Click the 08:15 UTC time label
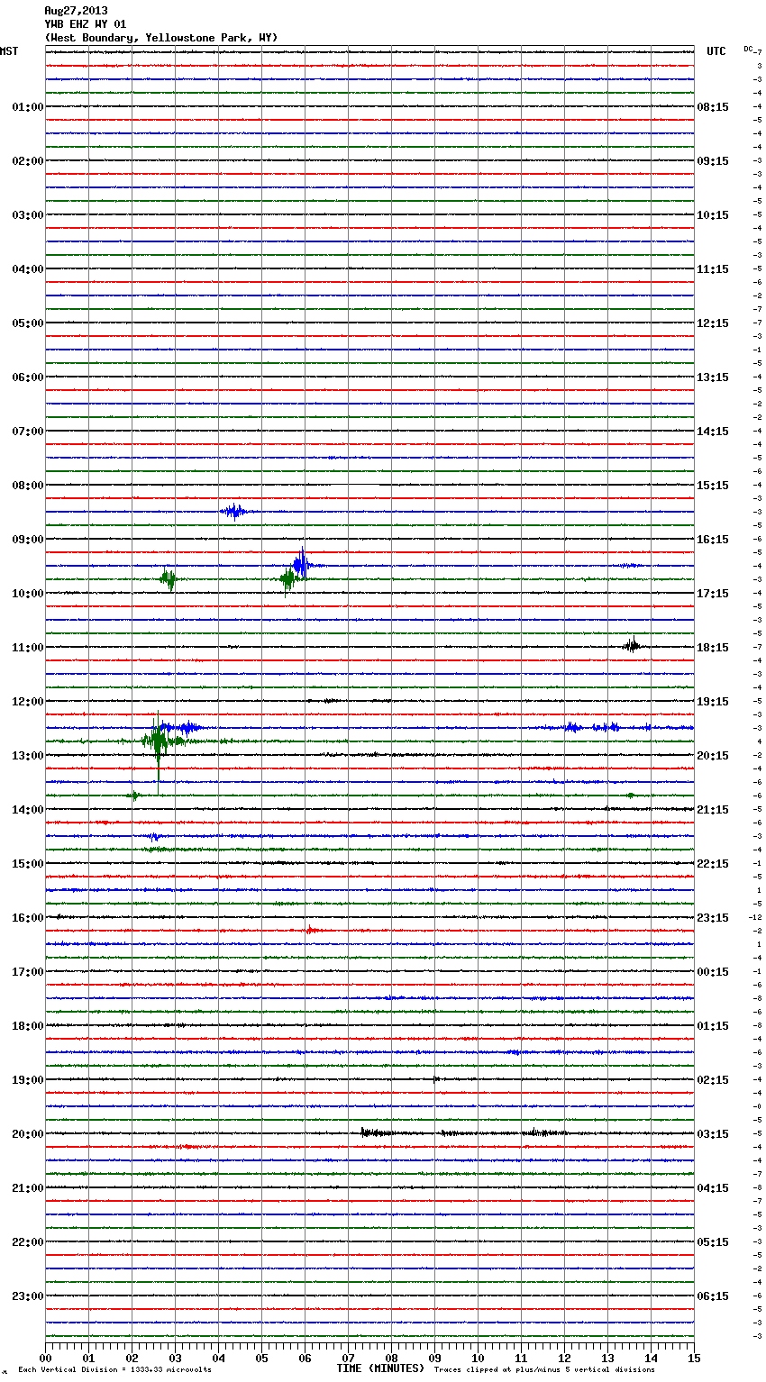 point(713,107)
